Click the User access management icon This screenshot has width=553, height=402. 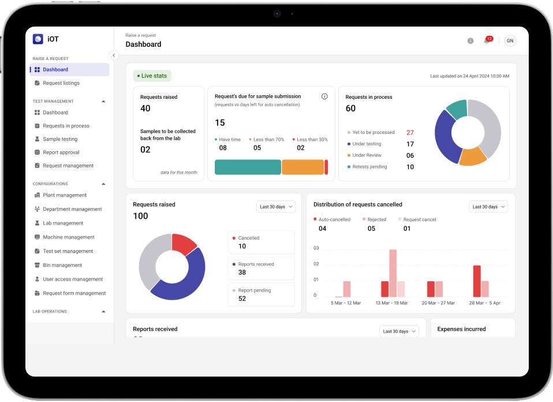37,279
